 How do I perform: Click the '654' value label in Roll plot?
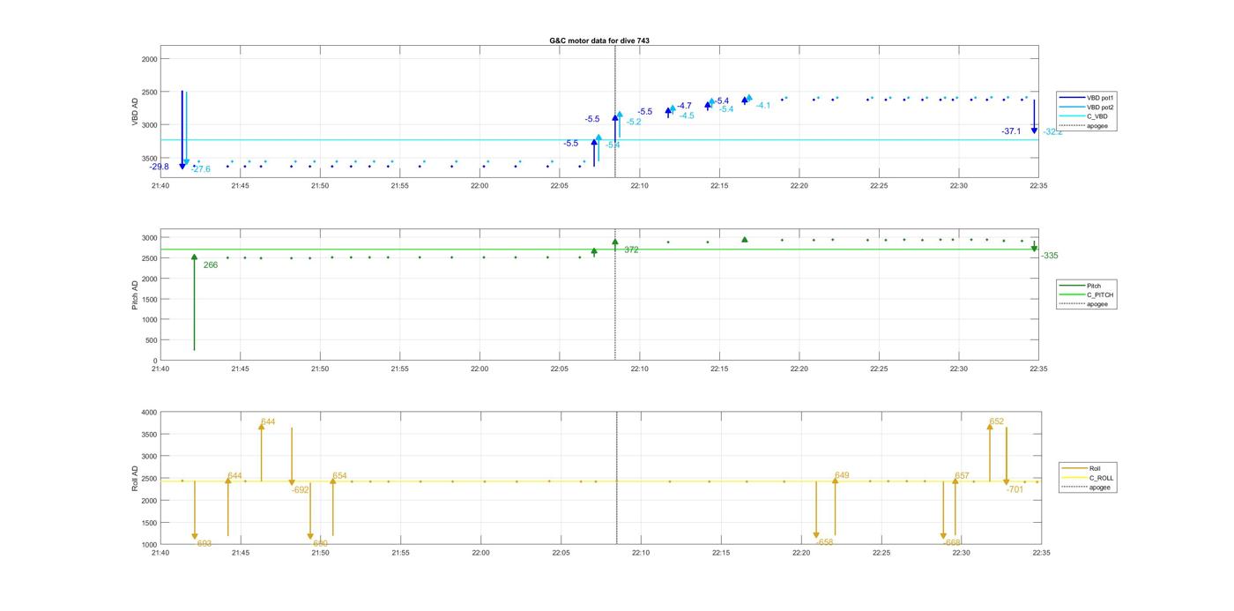point(339,476)
